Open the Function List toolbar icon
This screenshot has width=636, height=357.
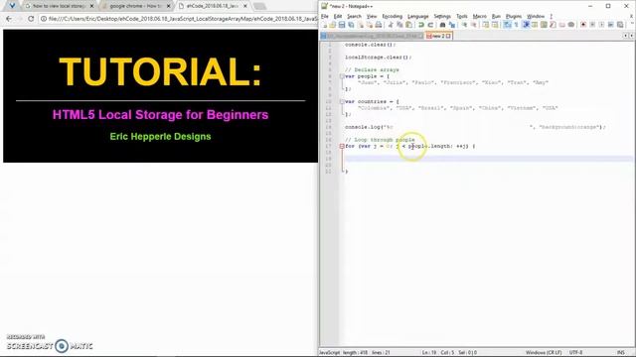553,25
